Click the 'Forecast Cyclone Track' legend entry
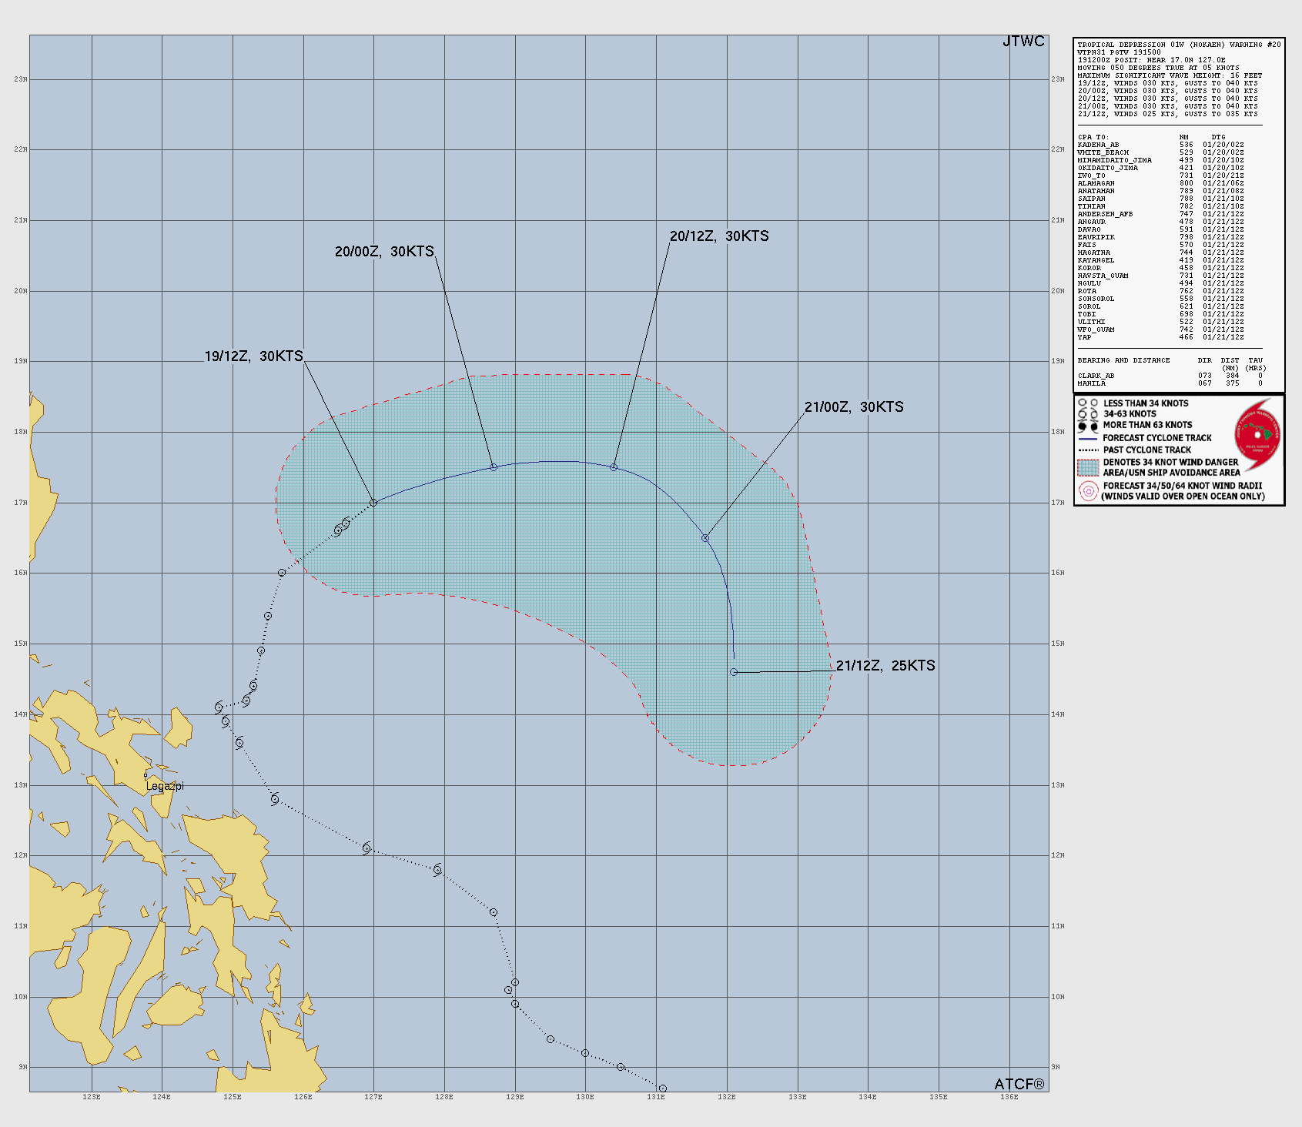The height and width of the screenshot is (1127, 1302). click(x=1156, y=438)
